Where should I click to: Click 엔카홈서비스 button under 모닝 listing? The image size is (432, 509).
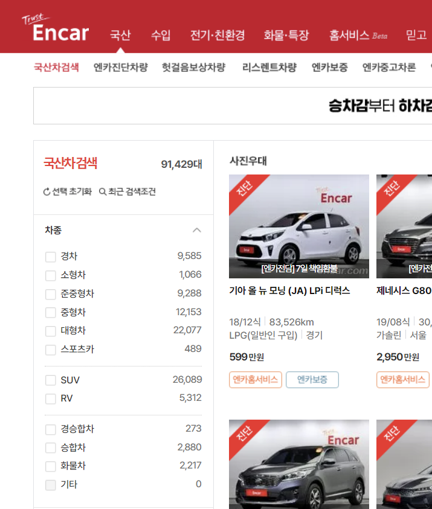[x=256, y=379]
